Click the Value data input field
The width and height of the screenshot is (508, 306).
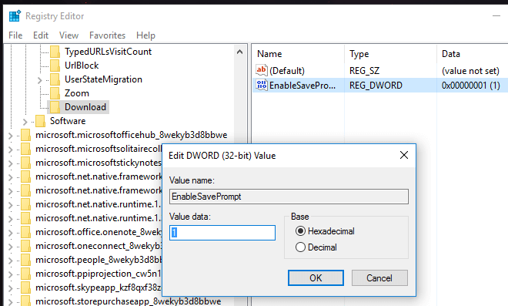click(222, 233)
